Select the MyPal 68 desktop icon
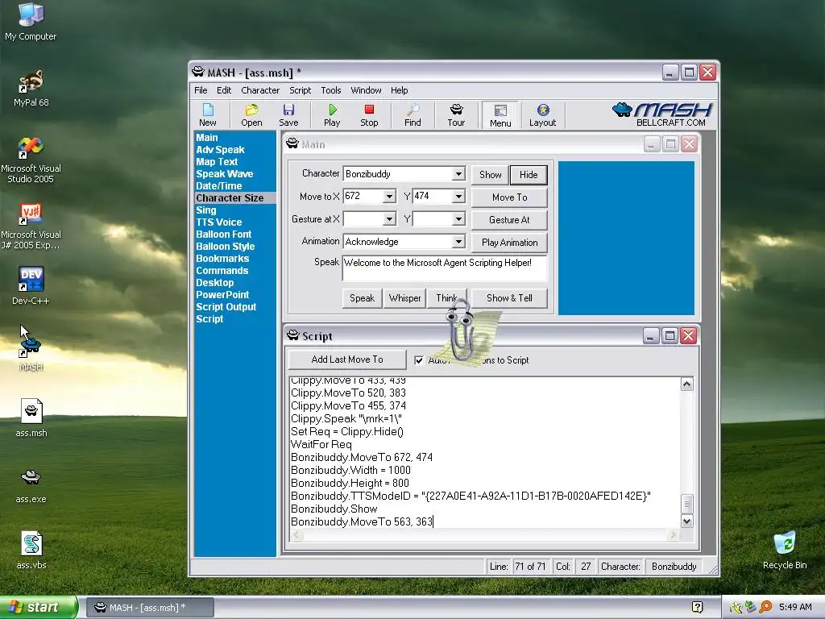 (31, 89)
